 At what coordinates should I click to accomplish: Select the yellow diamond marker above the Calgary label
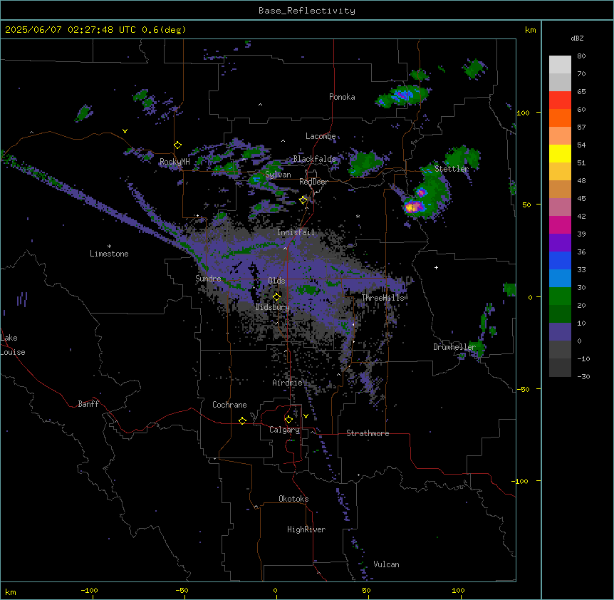[x=288, y=420]
